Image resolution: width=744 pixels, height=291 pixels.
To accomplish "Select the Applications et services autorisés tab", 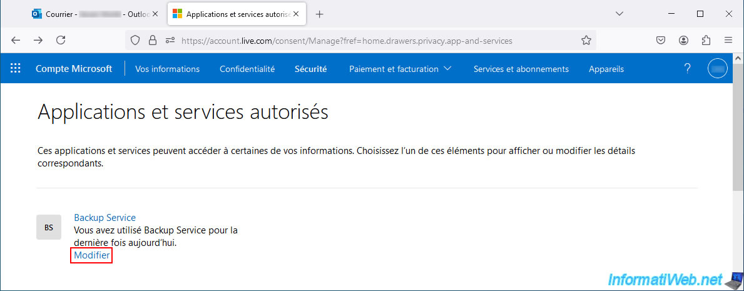I will point(237,14).
